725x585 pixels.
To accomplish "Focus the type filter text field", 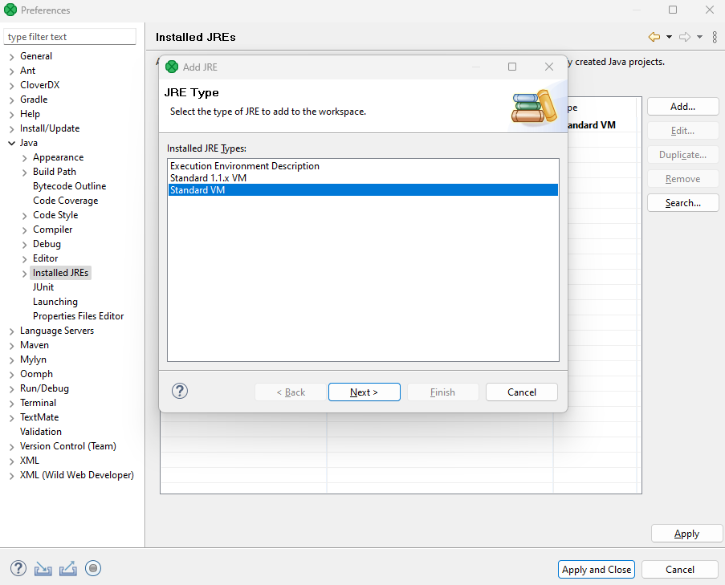I will (x=71, y=37).
